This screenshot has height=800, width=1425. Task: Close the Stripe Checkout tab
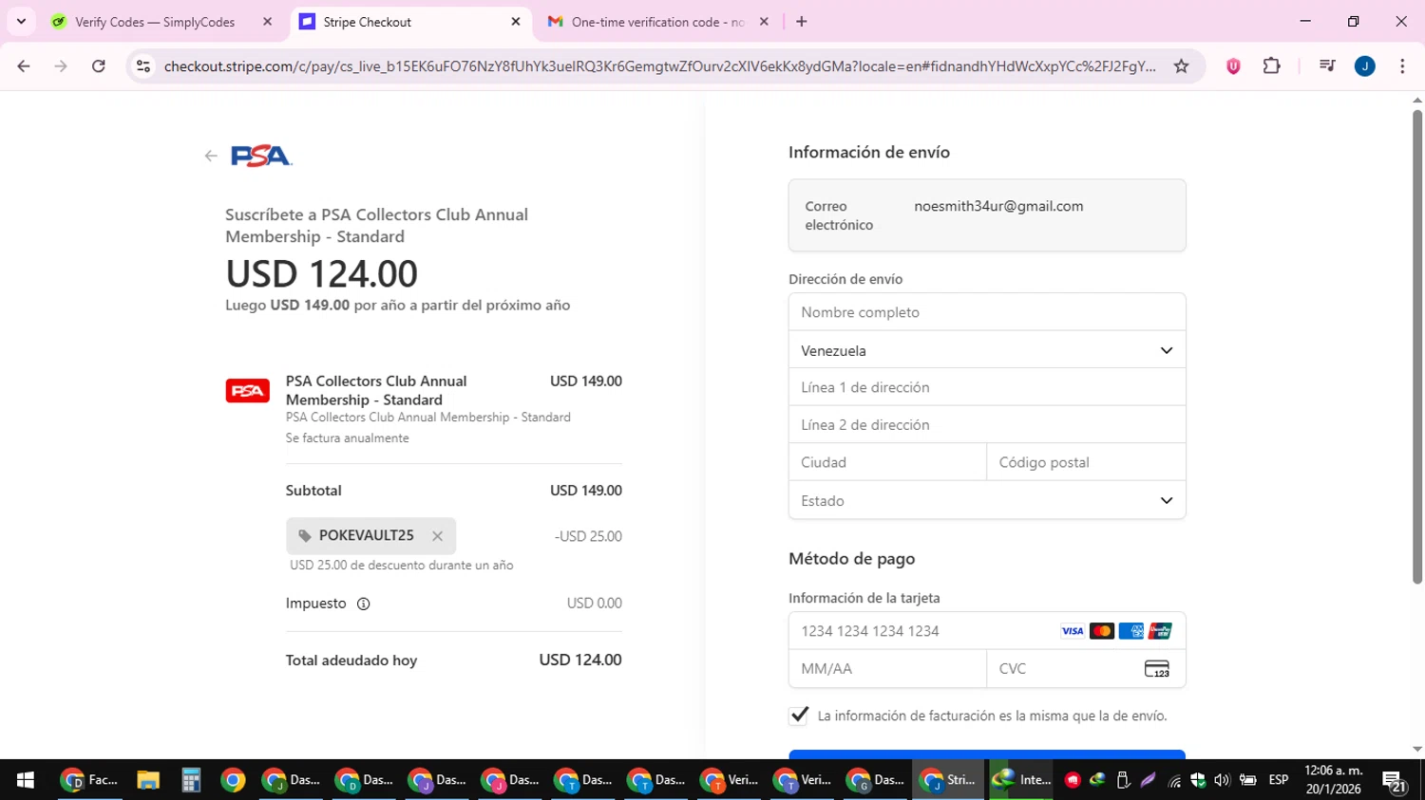tap(516, 22)
